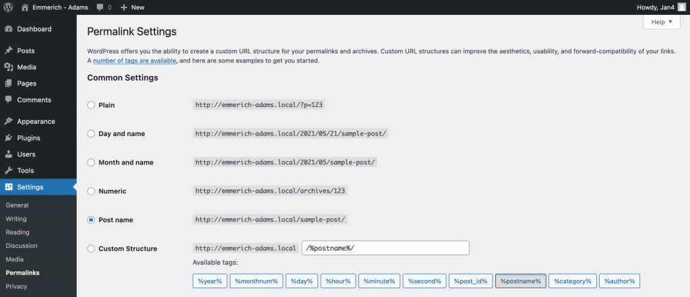Open the comments bubble icon in admin bar

pyautogui.click(x=100, y=7)
